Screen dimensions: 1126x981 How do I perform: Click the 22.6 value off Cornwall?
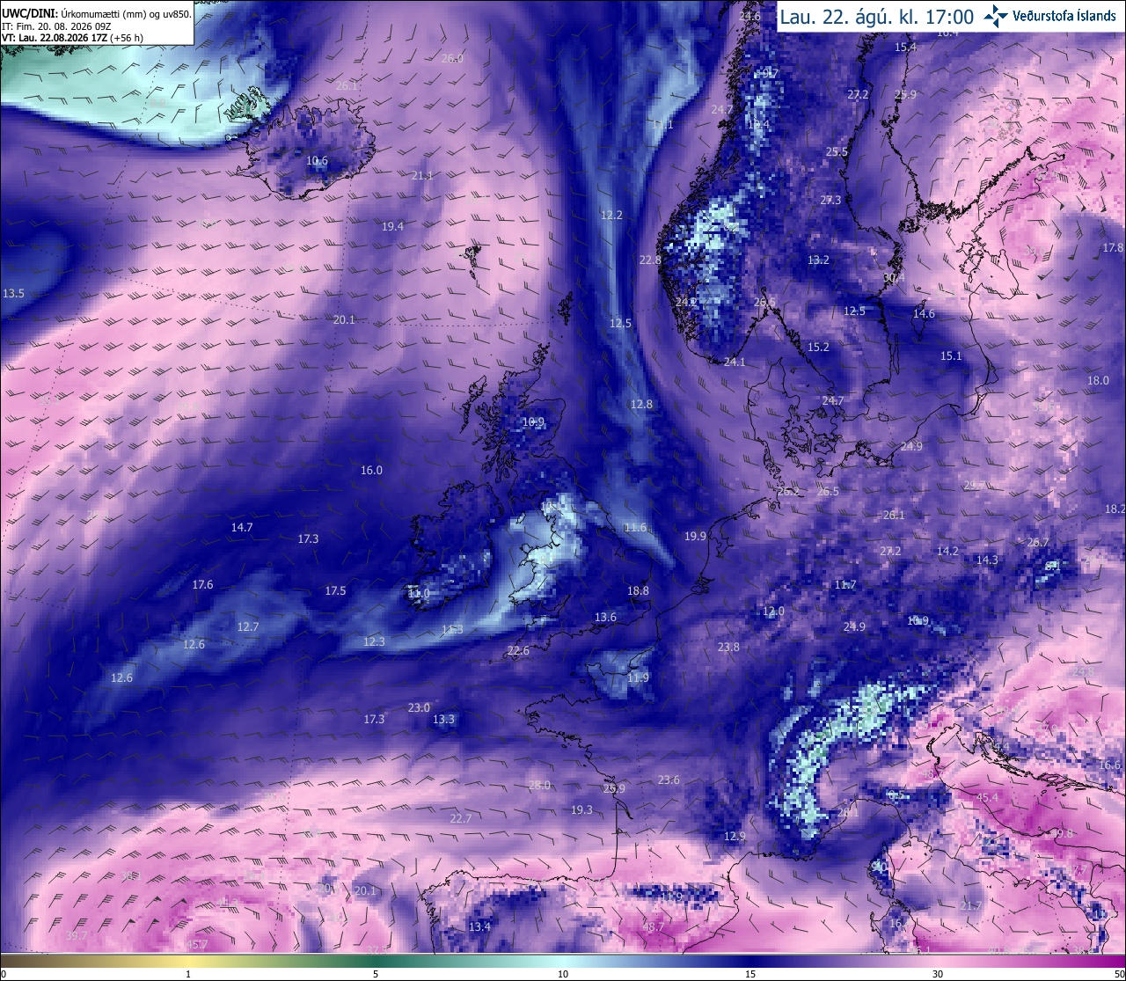pyautogui.click(x=518, y=651)
